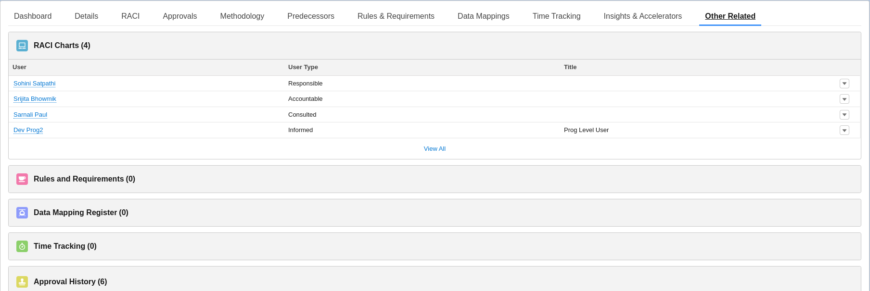Select the Time Tracking tab
Screen dimensions: 870x291
(x=557, y=16)
